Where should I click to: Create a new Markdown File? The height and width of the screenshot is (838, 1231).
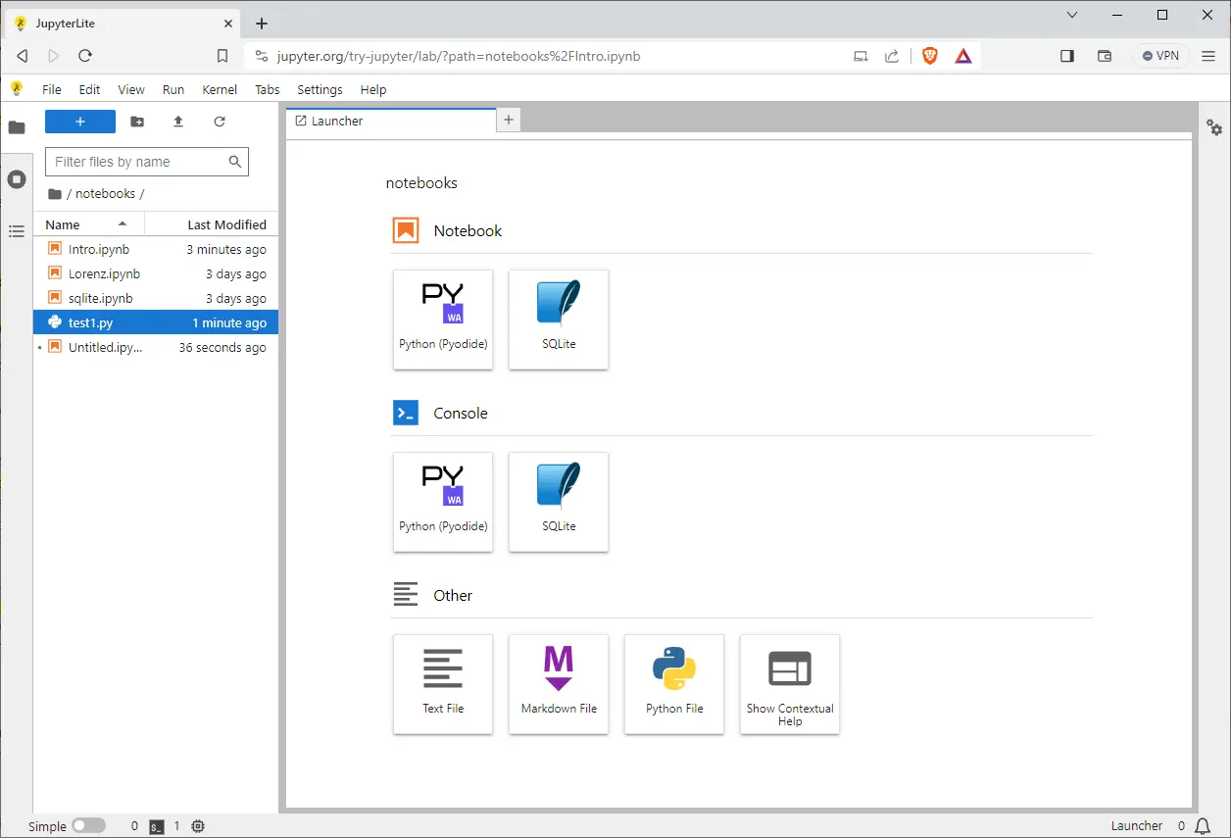click(559, 684)
